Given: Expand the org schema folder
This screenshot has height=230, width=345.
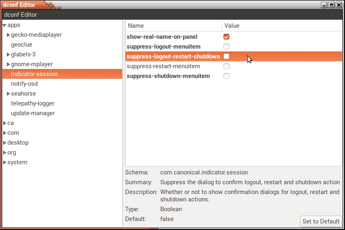Looking at the screenshot, I should 4,153.
